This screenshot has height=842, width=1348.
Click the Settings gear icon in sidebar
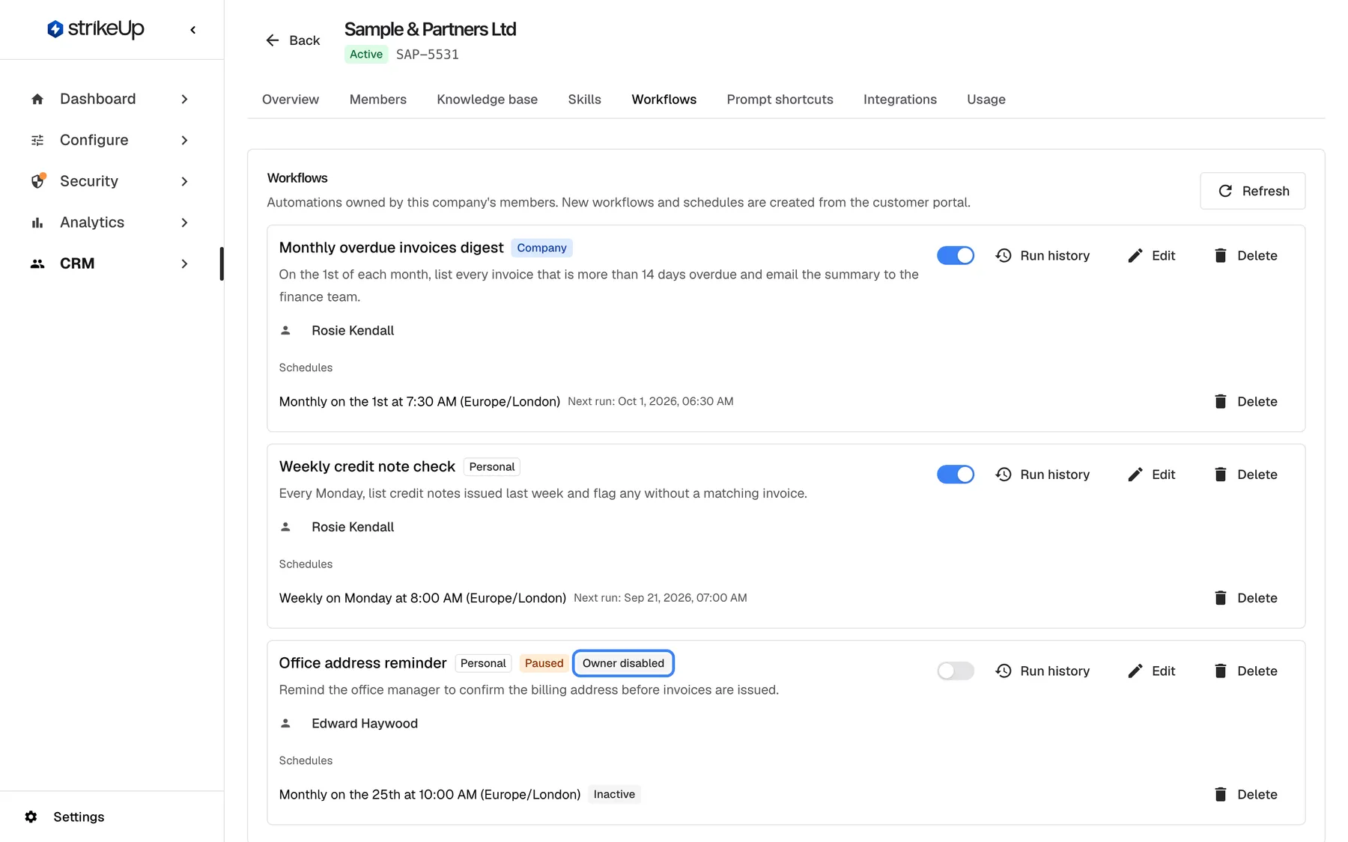[31, 817]
